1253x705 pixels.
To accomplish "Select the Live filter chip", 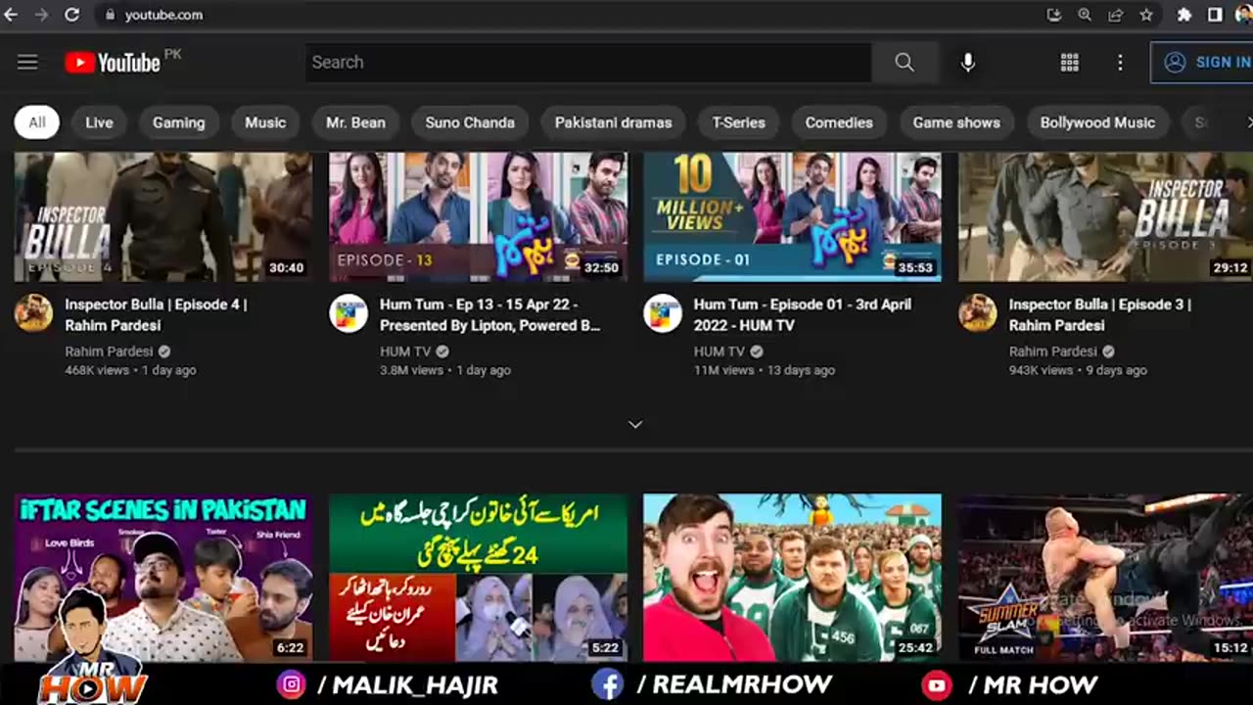I will (99, 122).
